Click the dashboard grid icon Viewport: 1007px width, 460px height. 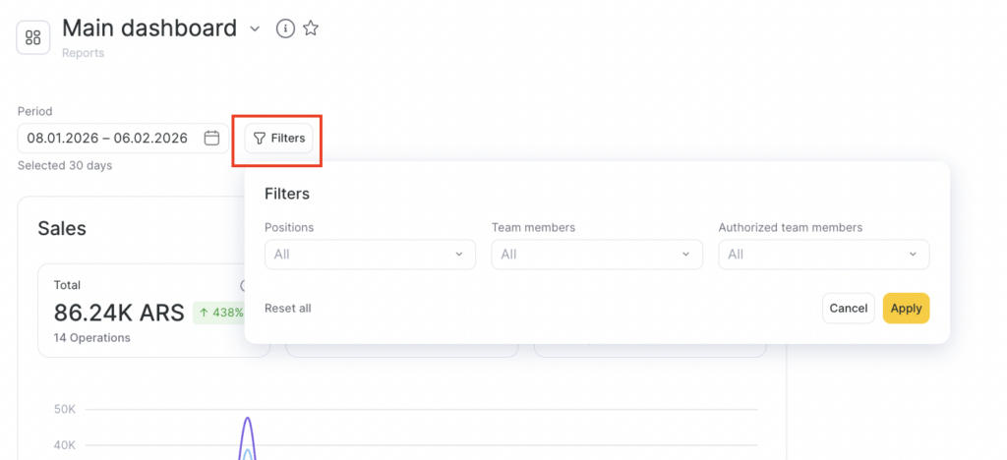point(33,37)
